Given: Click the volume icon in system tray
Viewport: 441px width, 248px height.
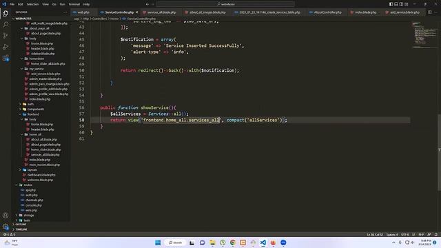Looking at the screenshot, I should (412, 242).
